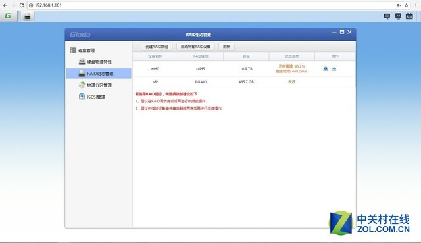
Task: Select 硬盘物理特性 in the sidebar
Action: pos(99,62)
